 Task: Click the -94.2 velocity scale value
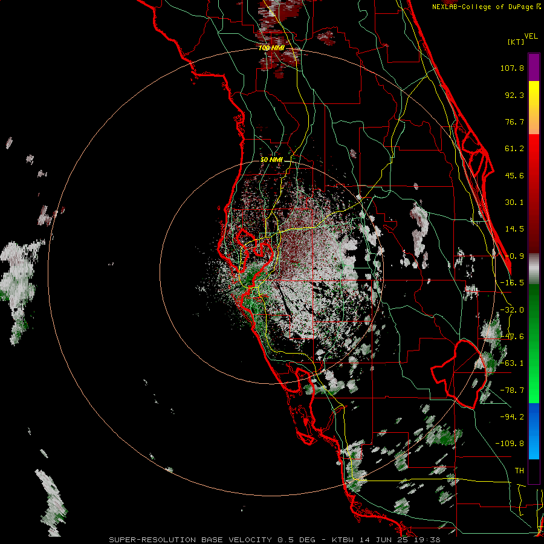tap(512, 417)
